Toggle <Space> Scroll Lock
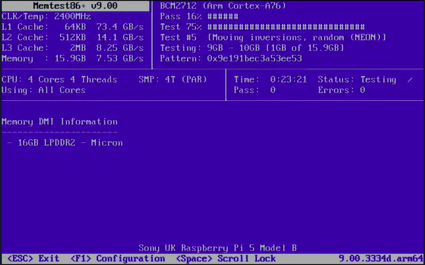The width and height of the screenshot is (425, 265). tap(225, 258)
